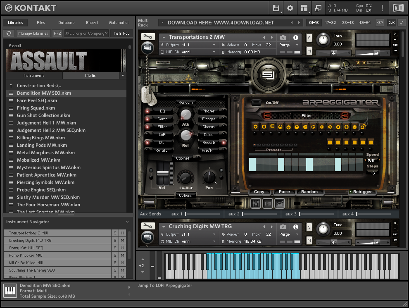Click snapshot camera icon for Transportations 2 MW
Viewport: 409px width, 308px height.
point(283,38)
